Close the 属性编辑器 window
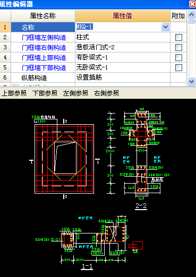The height and width of the screenshot is (277, 196). (x=192, y=4)
